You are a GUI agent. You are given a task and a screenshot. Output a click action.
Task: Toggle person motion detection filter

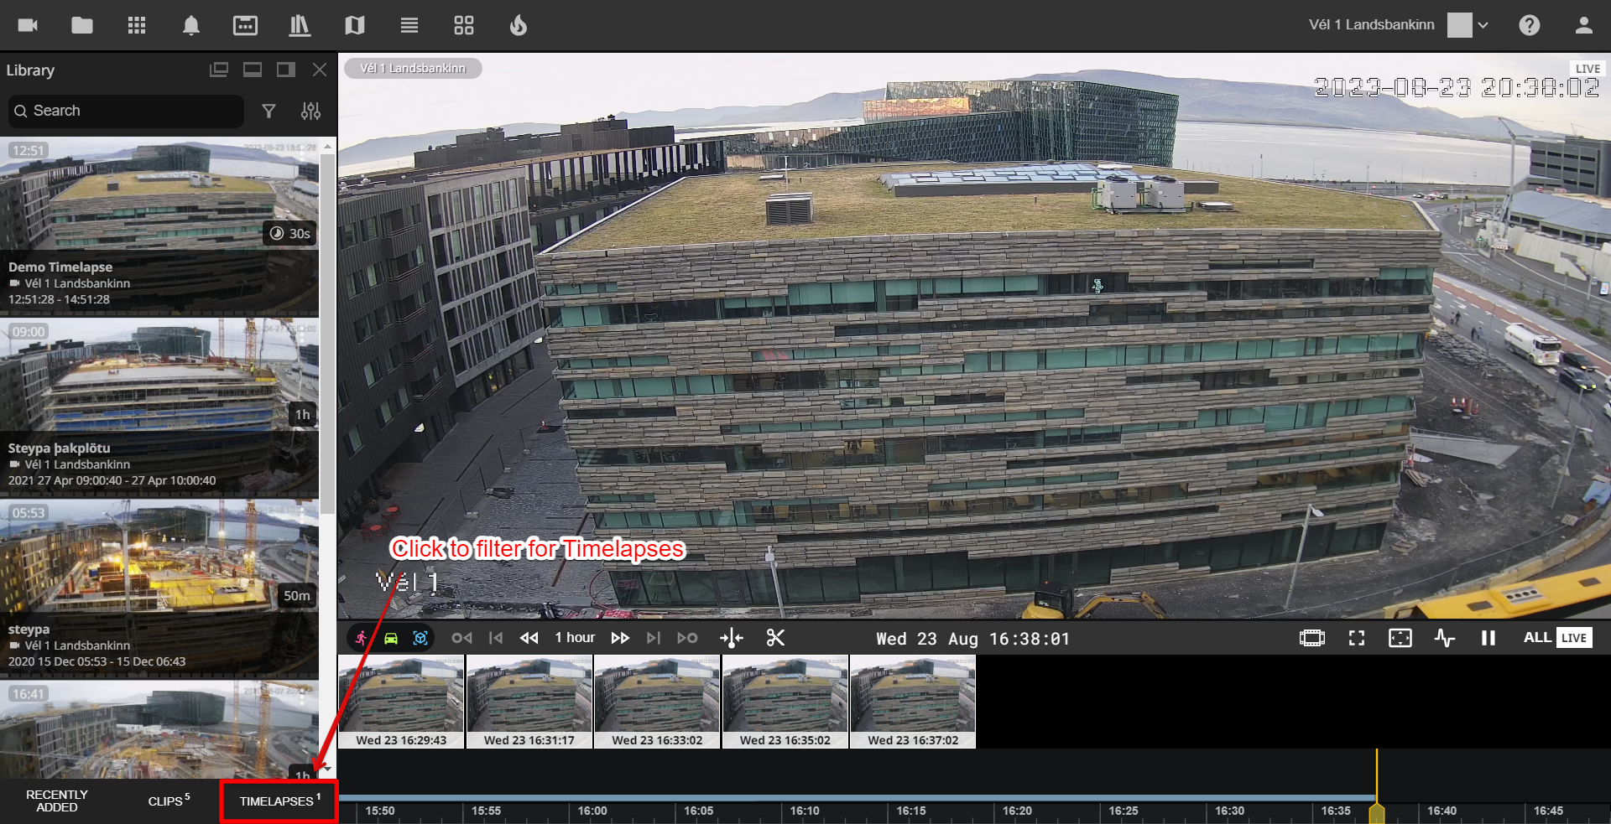pyautogui.click(x=361, y=638)
